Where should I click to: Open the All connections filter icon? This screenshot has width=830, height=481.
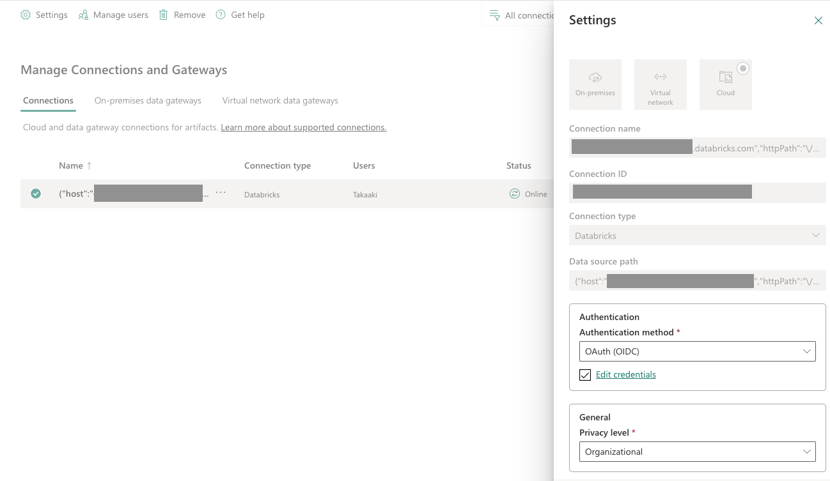495,14
